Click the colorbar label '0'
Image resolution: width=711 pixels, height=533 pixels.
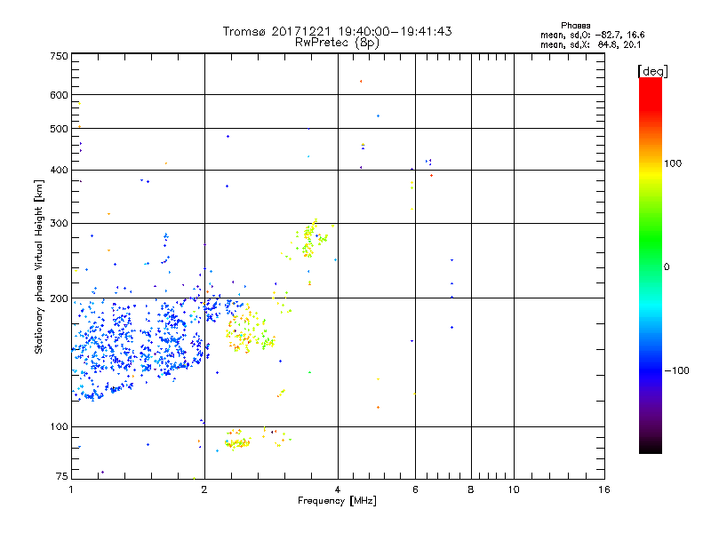(x=667, y=267)
